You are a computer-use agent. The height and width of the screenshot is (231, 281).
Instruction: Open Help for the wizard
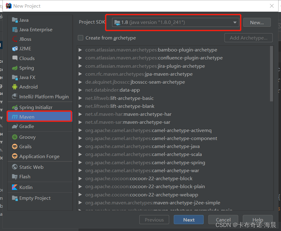click(258, 220)
